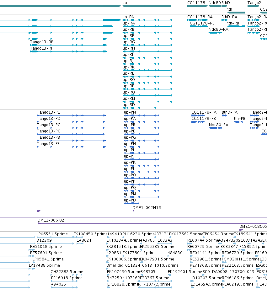Select transcript up-RQ

tap(147, 95)
